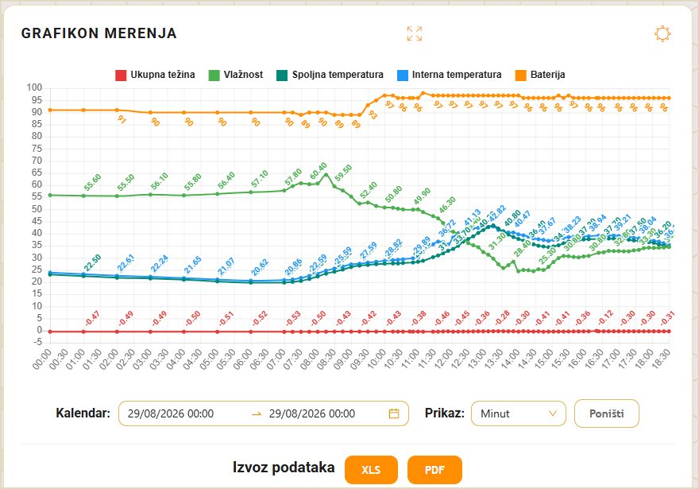Open chart settings gear icon
Viewport: 699px width, 489px height.
coord(662,34)
